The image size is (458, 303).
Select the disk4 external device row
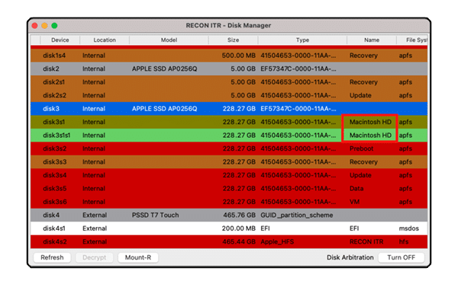tap(229, 215)
